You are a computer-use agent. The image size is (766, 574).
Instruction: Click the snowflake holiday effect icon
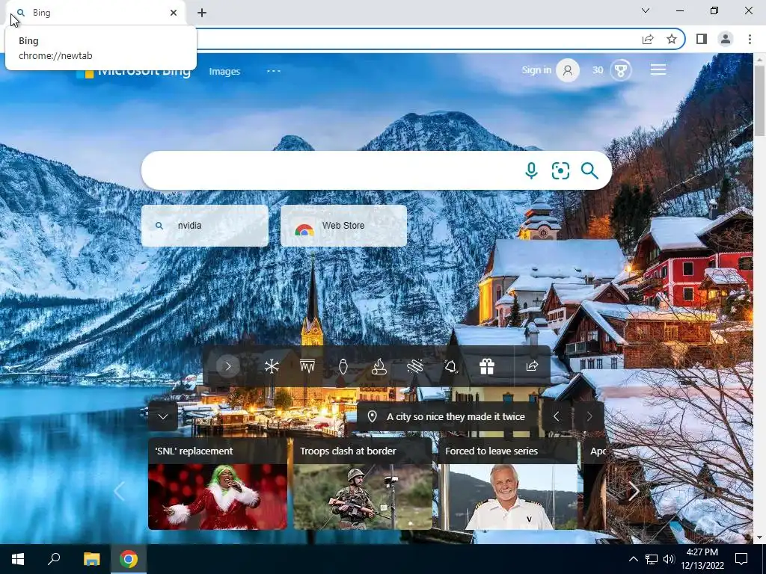[272, 366]
